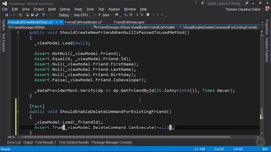271x152 pixels.
Task: Open the Start button dropdown arrow
Action: (x=111, y=15)
